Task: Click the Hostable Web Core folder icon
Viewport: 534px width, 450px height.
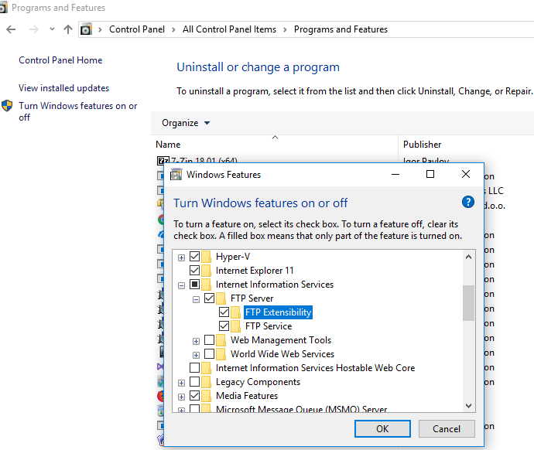Action: pyautogui.click(x=207, y=368)
